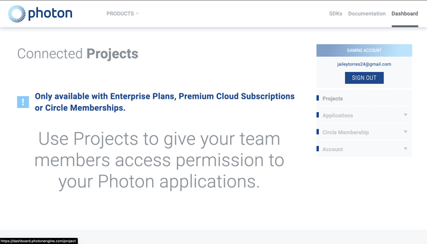Screen dimensions: 427x244
Task: Click the blue marker beside Projects
Action: (x=318, y=98)
